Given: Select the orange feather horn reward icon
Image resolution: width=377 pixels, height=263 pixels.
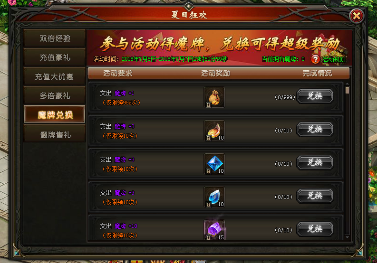Looking at the screenshot, I should pos(214,131).
